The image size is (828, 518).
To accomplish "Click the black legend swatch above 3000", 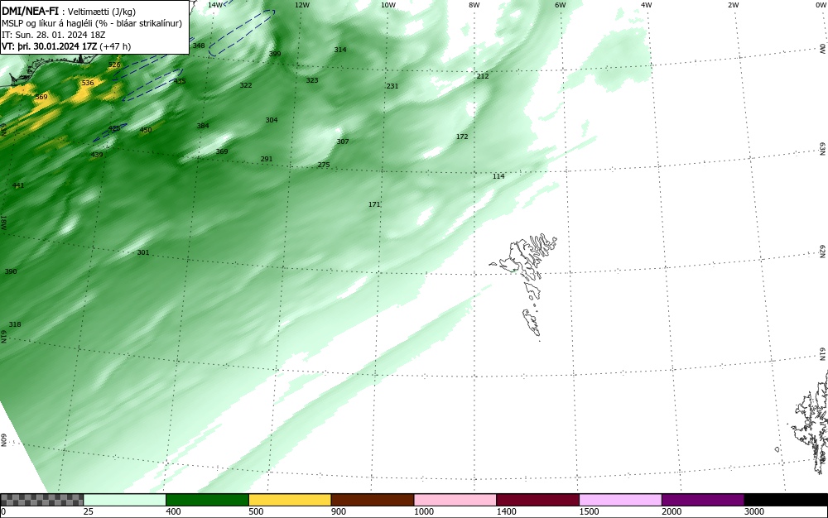I will 786,500.
